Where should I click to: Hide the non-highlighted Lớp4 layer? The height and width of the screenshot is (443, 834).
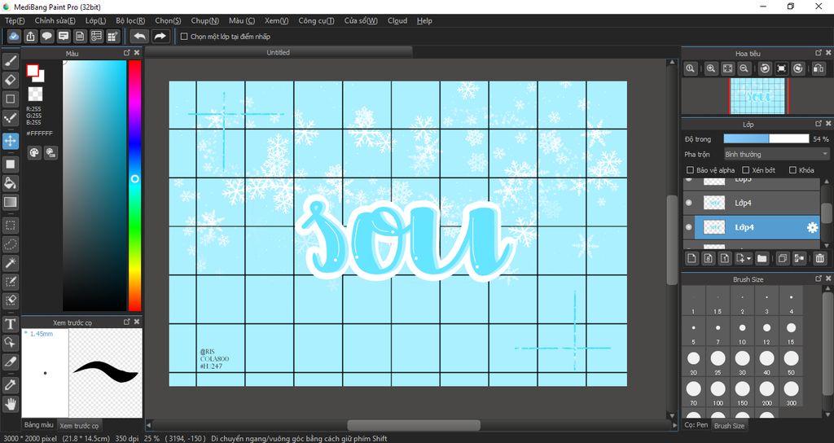tap(689, 203)
